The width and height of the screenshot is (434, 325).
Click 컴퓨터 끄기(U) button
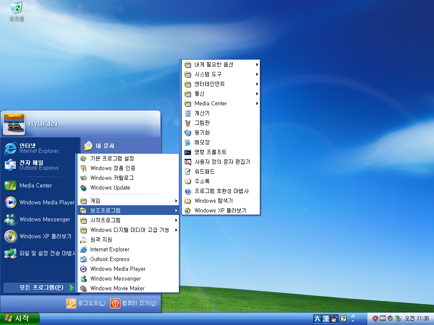coord(134,303)
